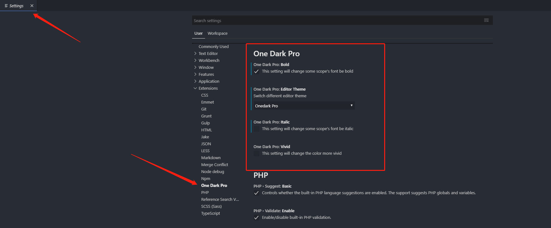Open TypeScript extension settings

210,213
